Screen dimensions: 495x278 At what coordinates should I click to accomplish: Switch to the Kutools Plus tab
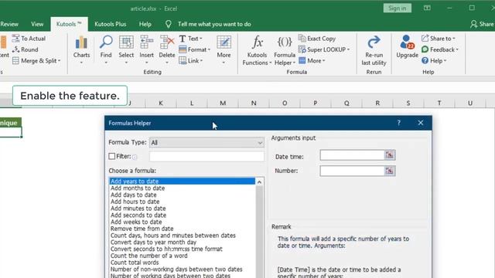tap(110, 24)
